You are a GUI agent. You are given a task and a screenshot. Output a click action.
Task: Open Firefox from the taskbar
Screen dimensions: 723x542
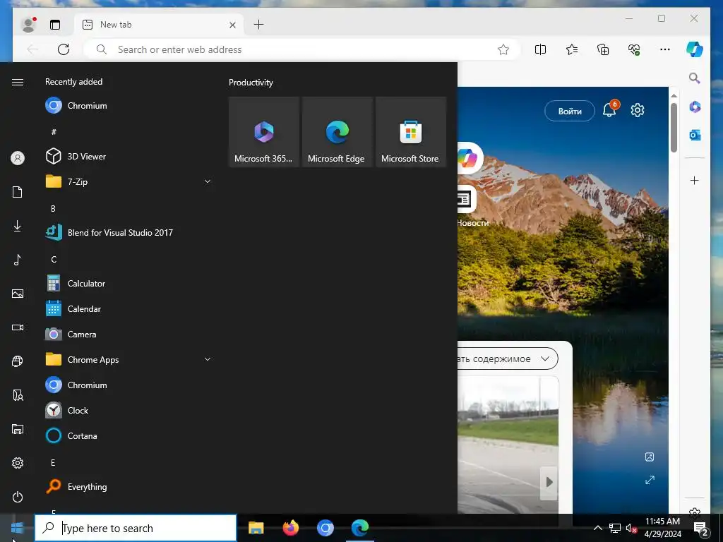pos(290,528)
